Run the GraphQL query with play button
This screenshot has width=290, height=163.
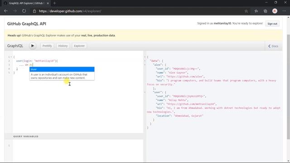[33, 46]
